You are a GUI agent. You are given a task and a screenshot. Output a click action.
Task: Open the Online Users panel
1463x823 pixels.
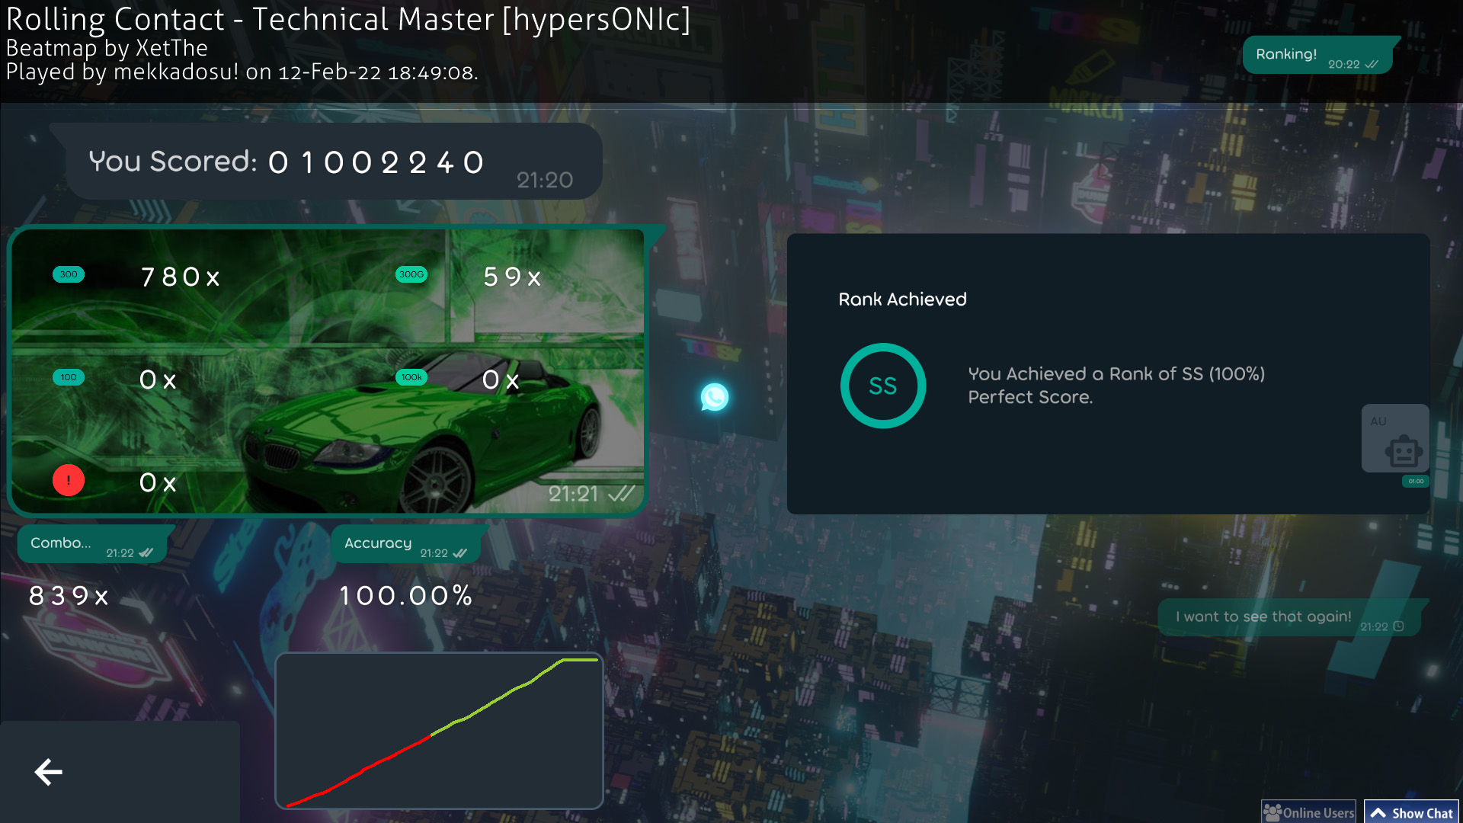1309,812
